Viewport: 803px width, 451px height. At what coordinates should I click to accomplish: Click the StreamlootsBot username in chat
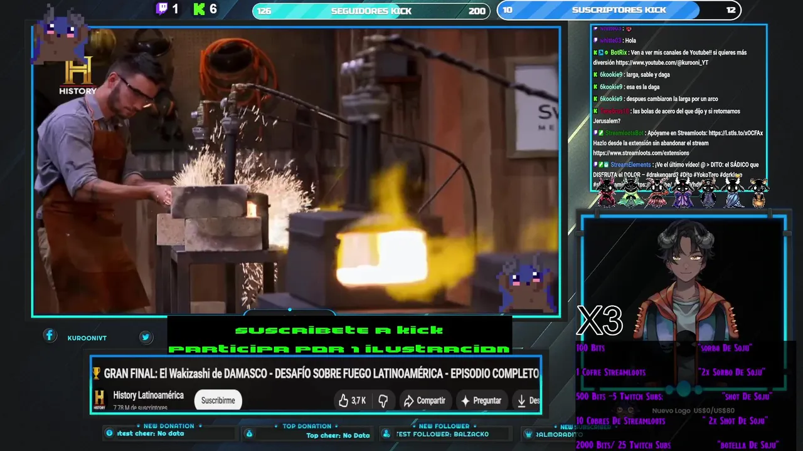(624, 133)
